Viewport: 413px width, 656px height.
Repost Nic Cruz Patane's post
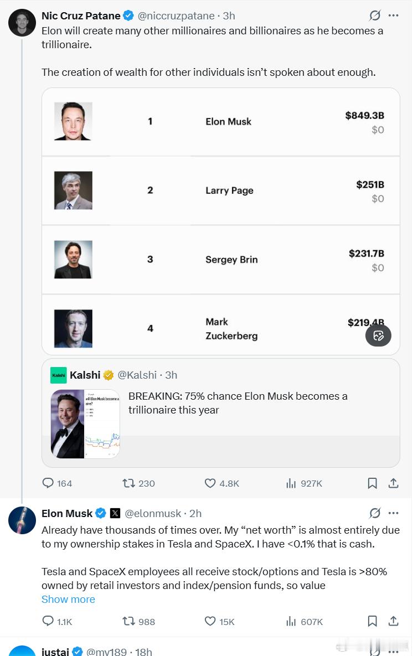pyautogui.click(x=129, y=483)
